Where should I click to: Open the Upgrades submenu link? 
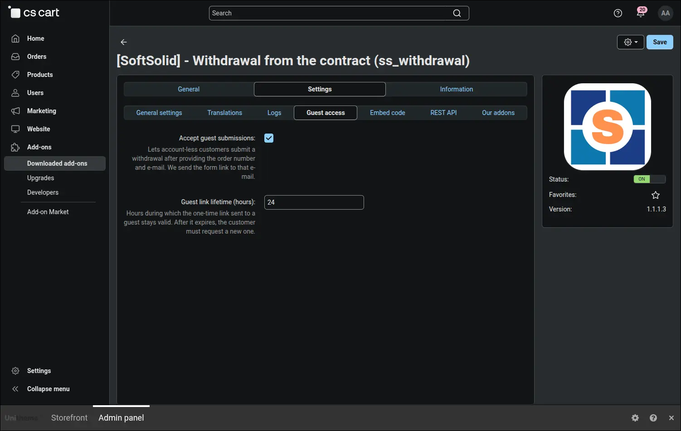coord(40,178)
